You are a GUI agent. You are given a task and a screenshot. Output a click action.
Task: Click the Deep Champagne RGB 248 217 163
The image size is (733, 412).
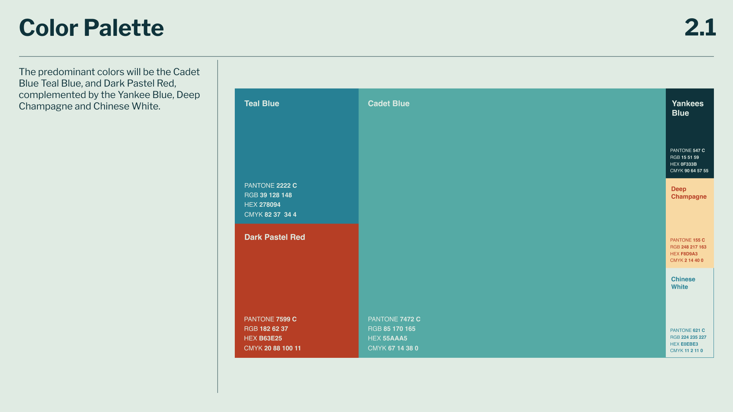[x=688, y=247]
